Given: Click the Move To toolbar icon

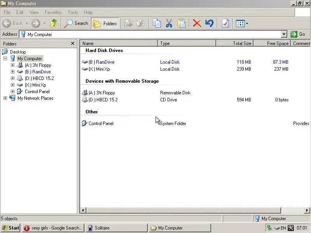Looking at the screenshot, I should pos(129,23).
